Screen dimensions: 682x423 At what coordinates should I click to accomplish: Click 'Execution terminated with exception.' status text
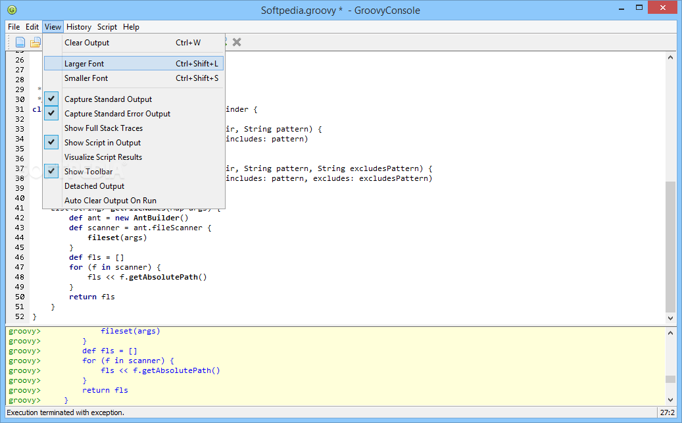coord(66,412)
